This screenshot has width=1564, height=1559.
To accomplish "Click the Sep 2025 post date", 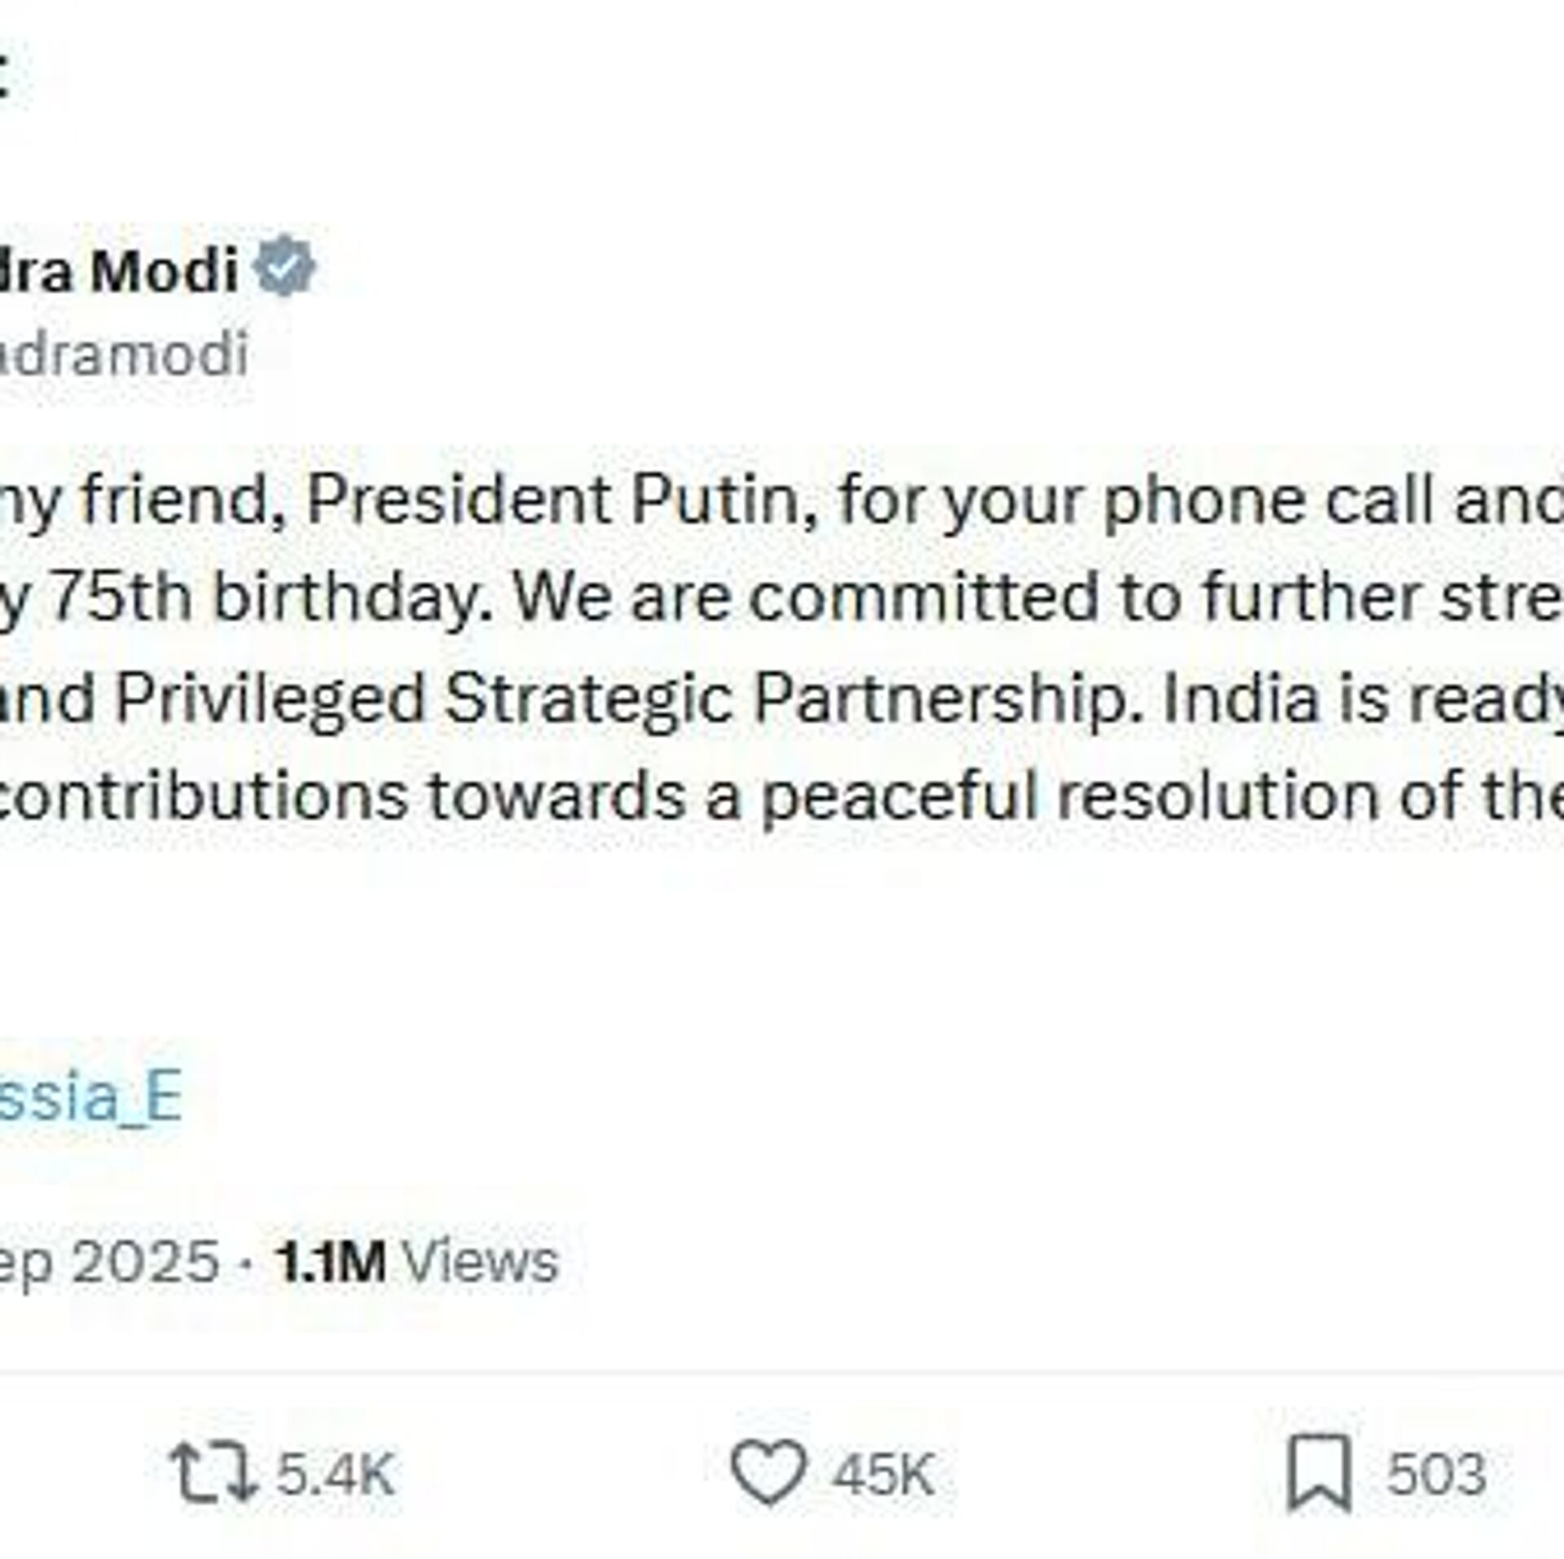I will 108,1262.
